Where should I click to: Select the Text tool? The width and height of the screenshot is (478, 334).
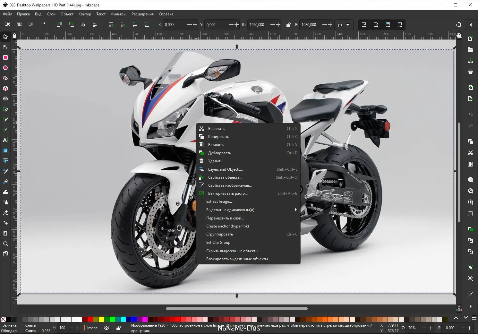[5, 140]
